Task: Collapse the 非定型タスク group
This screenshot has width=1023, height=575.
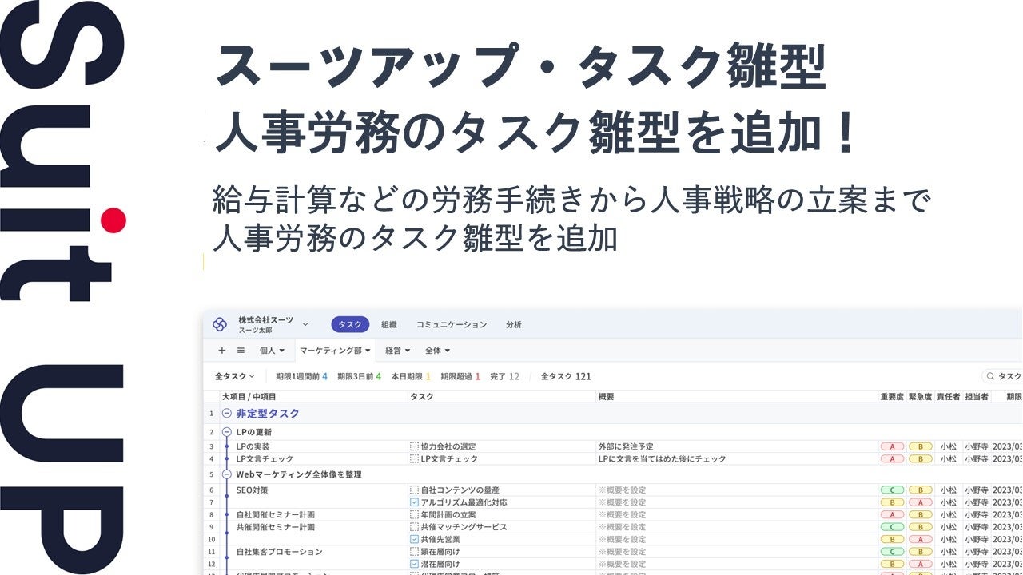Action: click(x=226, y=414)
